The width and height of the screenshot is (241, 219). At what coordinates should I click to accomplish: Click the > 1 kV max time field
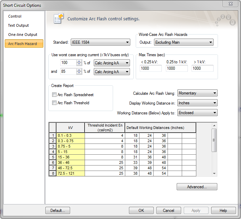point(202,68)
